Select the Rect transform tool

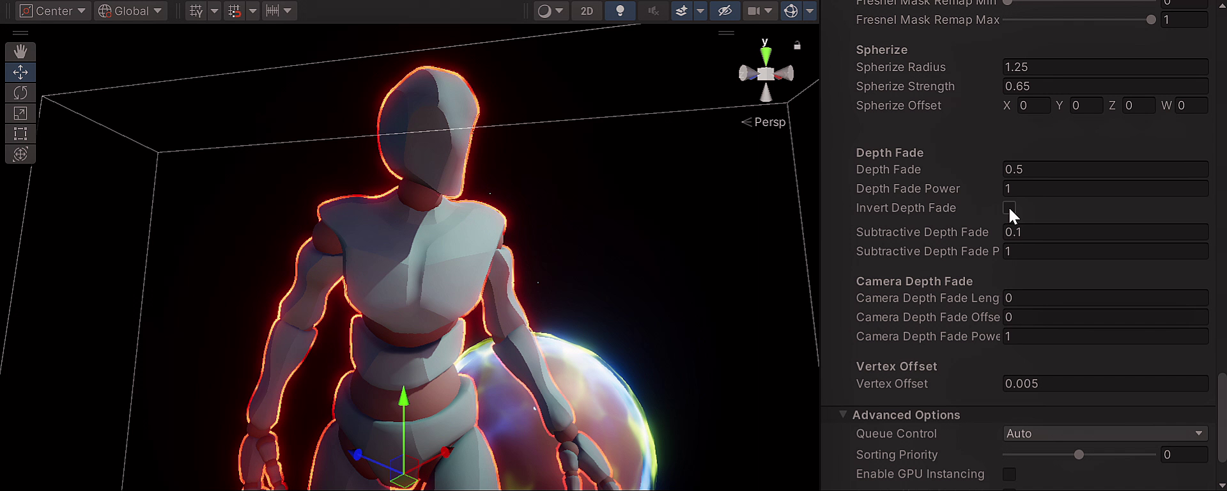[20, 134]
